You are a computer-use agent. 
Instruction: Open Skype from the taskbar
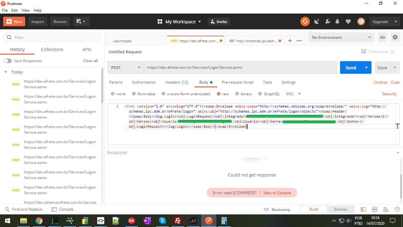pos(162,221)
